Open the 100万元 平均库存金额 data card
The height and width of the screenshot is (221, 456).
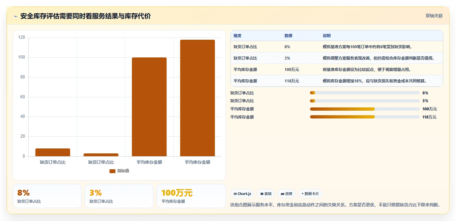191,196
